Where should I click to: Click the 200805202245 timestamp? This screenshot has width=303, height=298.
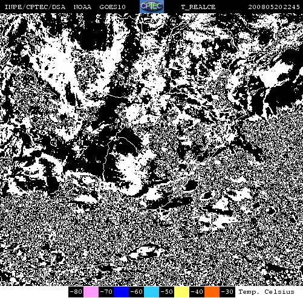coord(274,7)
